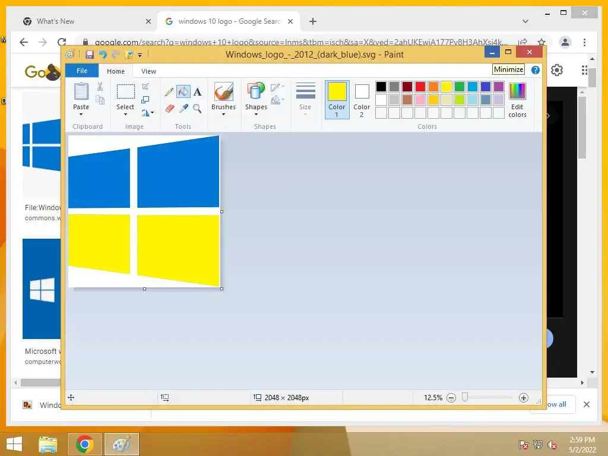Click zoom in plus button in status bar
The image size is (608, 456).
pyautogui.click(x=524, y=398)
